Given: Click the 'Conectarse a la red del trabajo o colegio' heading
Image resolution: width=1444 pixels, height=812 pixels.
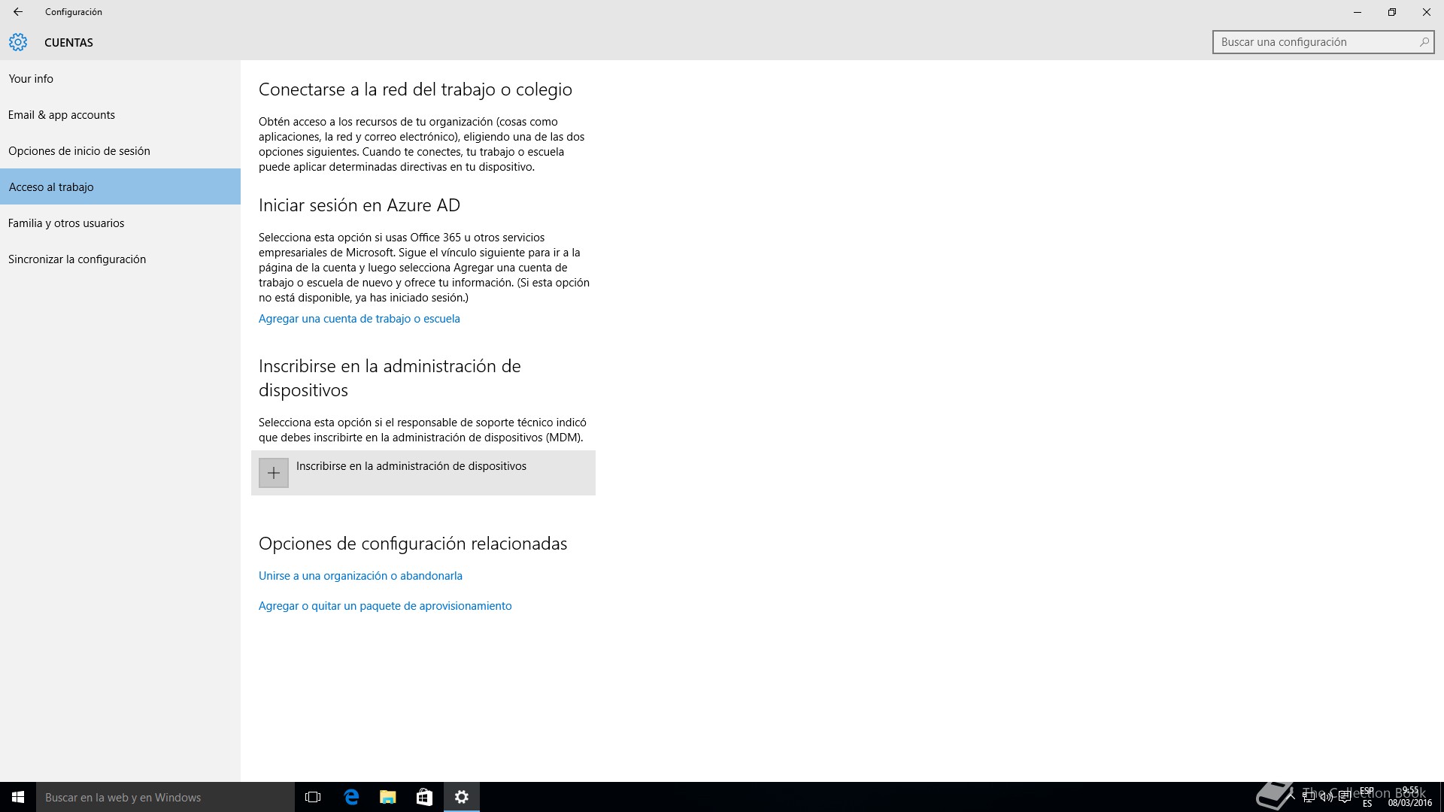Looking at the screenshot, I should 415,89.
